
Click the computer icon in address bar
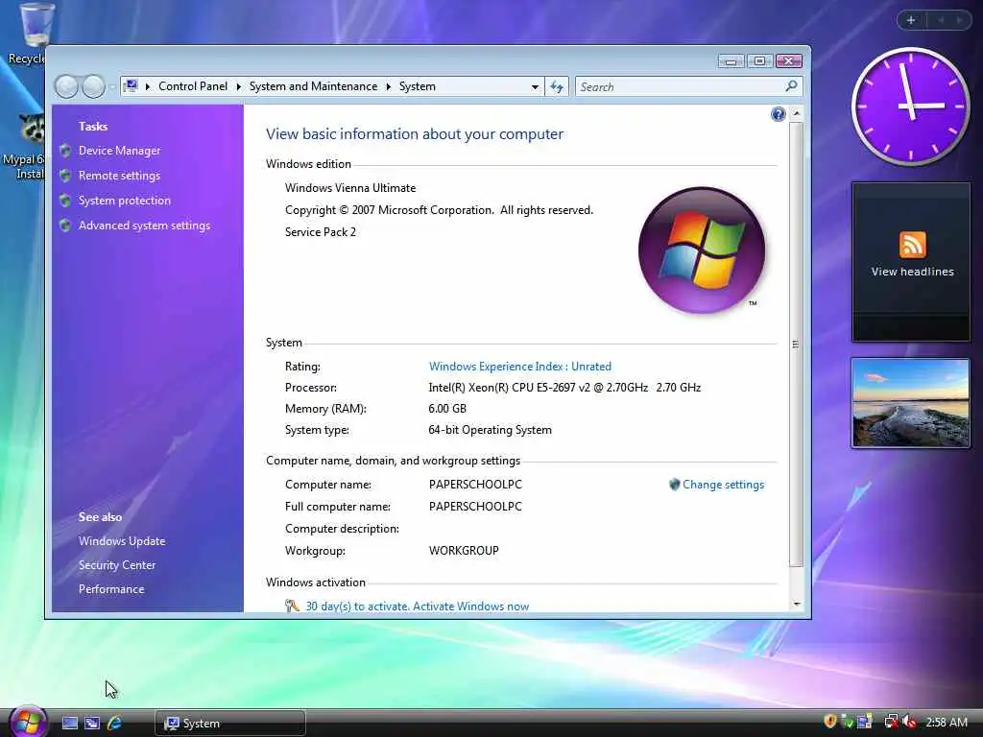click(131, 85)
